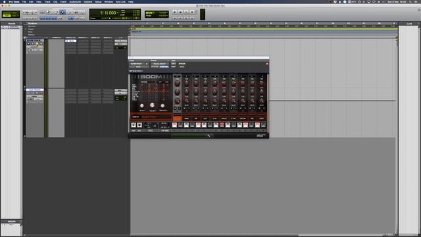Click the Groups list header
421x237 pixels.
pyautogui.click(x=12, y=222)
